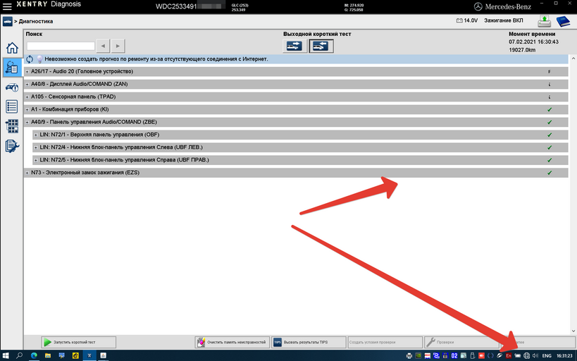Click Очистить память неисправностей button
The width and height of the screenshot is (577, 361).
point(232,342)
